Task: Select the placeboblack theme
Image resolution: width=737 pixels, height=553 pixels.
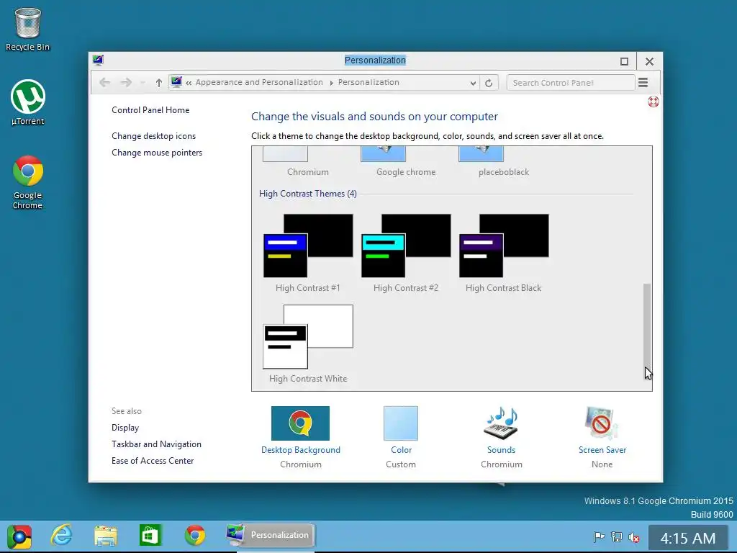Action: (503, 162)
